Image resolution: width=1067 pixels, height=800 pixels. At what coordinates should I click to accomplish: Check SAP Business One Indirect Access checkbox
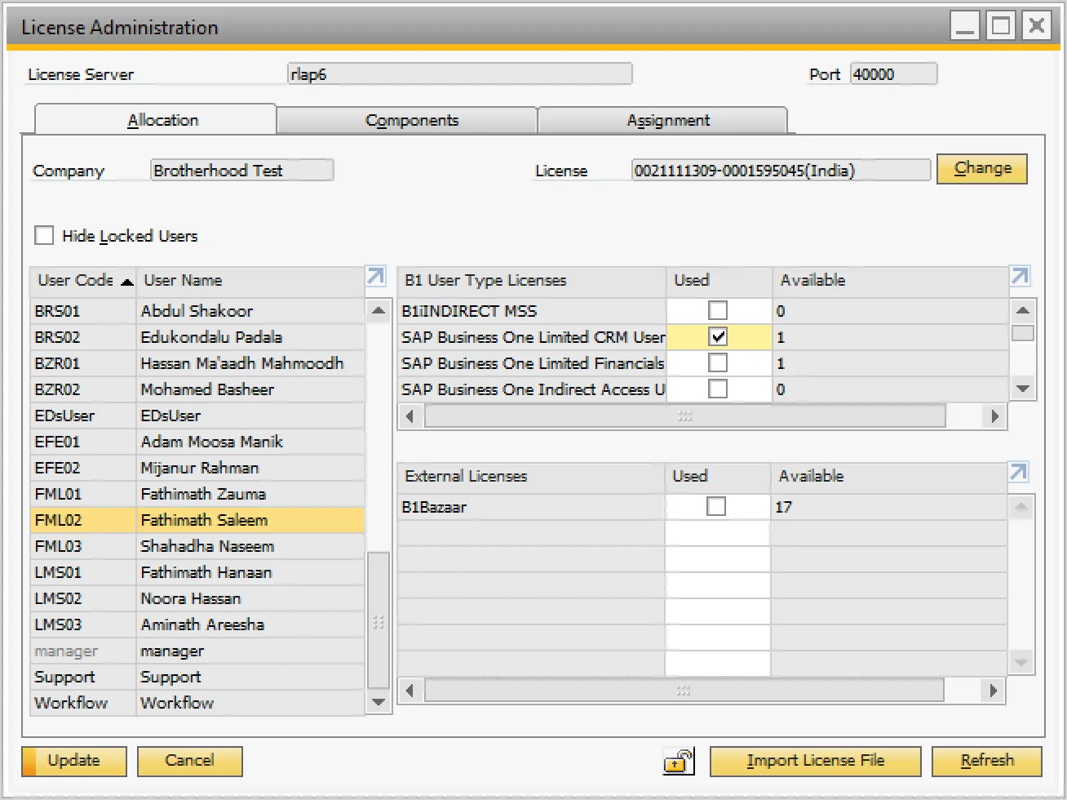pos(718,389)
